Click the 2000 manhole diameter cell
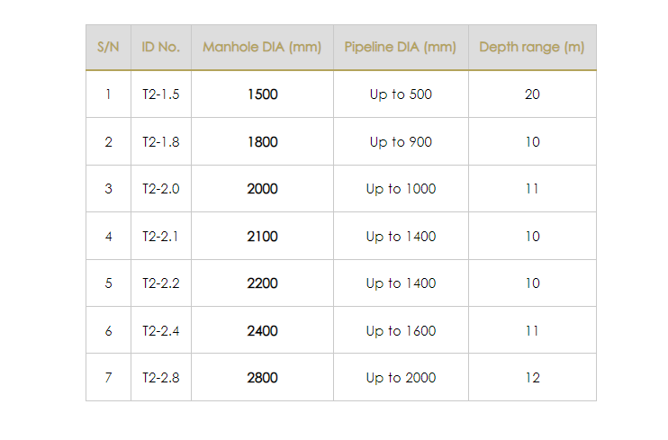The image size is (668, 440). [x=262, y=189]
